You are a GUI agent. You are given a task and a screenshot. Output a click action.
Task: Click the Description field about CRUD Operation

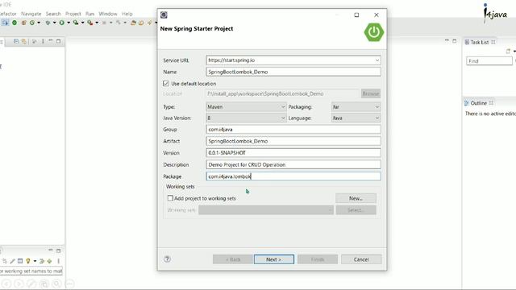tap(293, 164)
